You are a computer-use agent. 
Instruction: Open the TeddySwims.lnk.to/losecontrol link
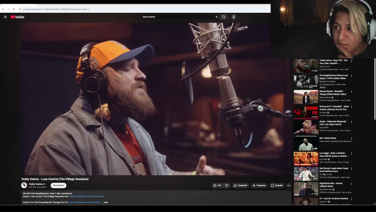(x=87, y=196)
